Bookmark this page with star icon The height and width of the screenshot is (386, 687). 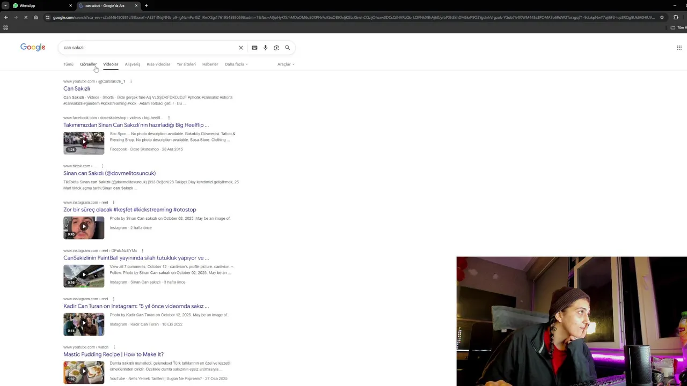pyautogui.click(x=662, y=17)
